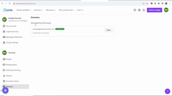
Task: Click the Managed by third party heading
Action: click(41, 23)
